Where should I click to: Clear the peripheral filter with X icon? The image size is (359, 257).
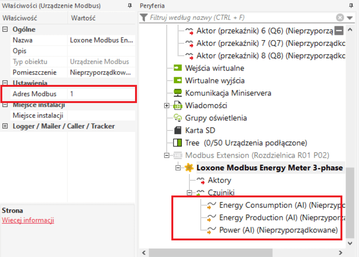(x=340, y=17)
